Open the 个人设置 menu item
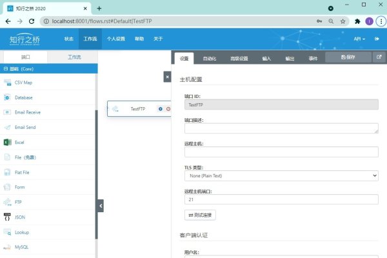This screenshot has height=258, width=387. [115, 39]
